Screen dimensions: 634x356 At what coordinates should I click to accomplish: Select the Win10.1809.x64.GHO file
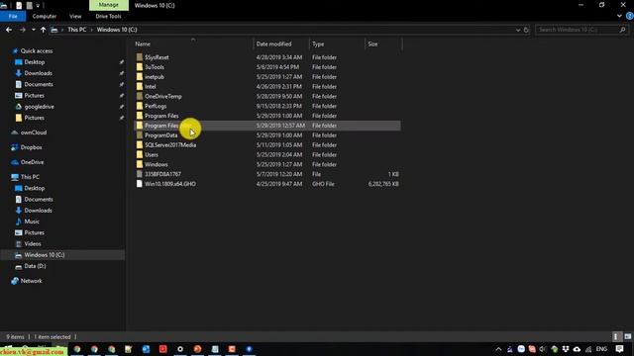170,184
